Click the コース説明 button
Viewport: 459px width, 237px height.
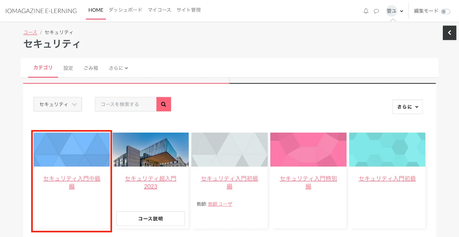point(151,219)
